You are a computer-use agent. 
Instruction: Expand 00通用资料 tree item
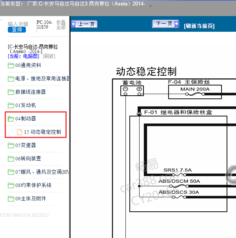click(28, 65)
